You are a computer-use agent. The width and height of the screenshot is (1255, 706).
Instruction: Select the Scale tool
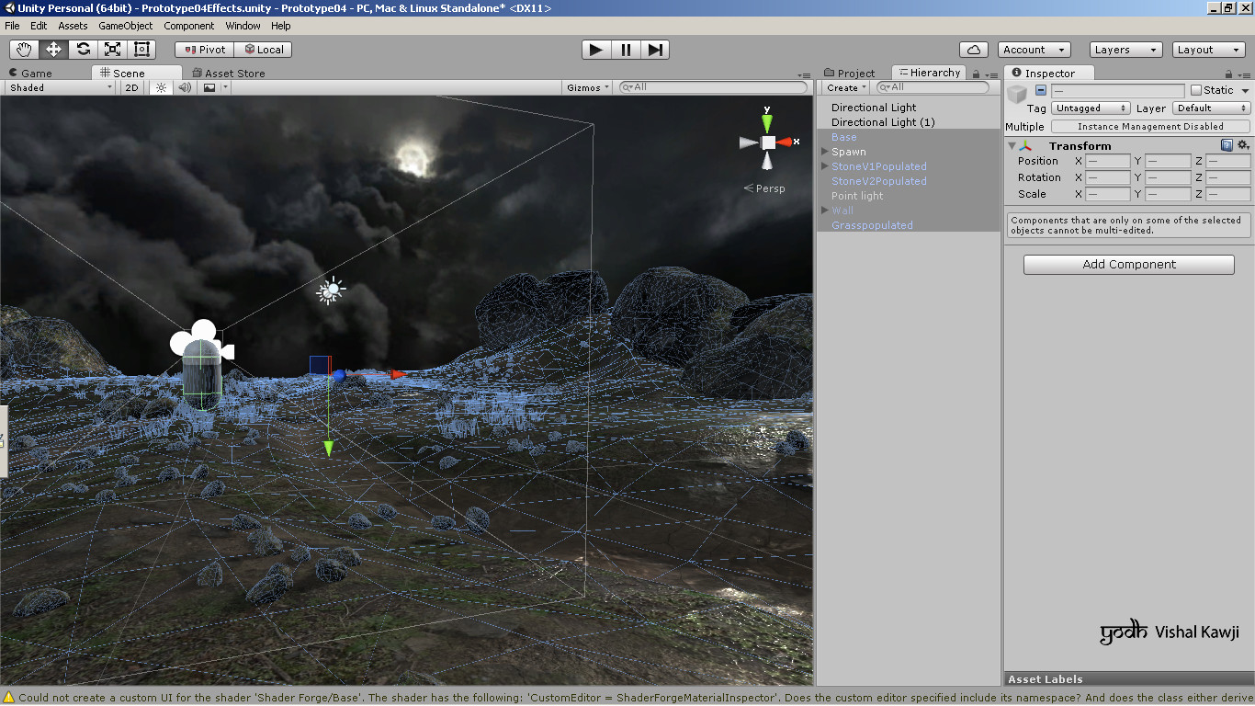(112, 50)
